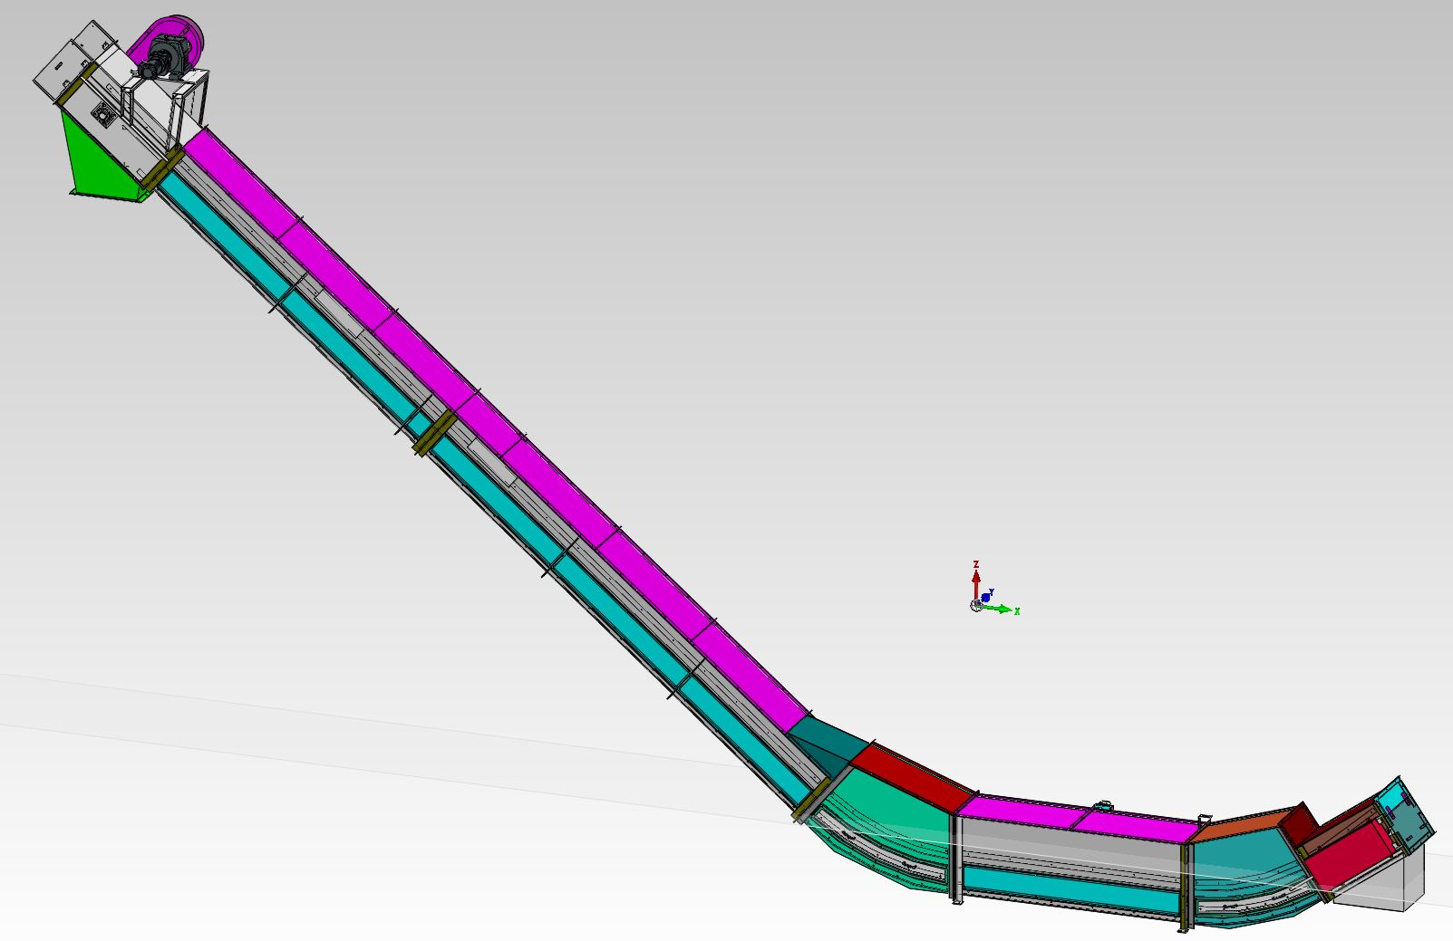
Task: Pick the olive flange beside the green chute
Action: [x=162, y=169]
